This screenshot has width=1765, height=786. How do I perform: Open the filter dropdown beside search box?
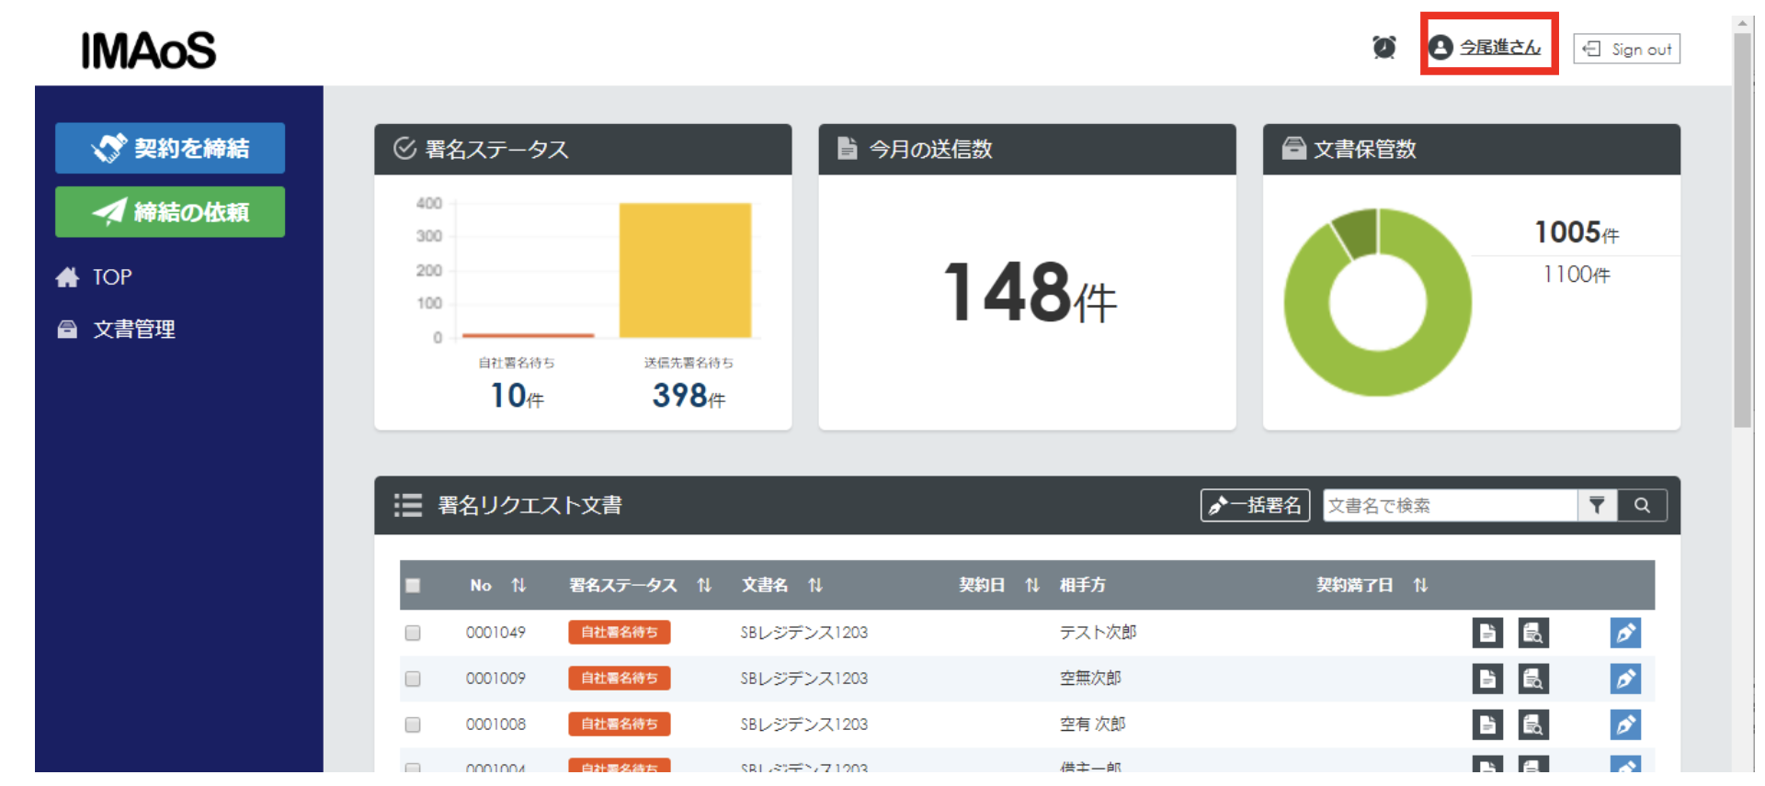1597,505
